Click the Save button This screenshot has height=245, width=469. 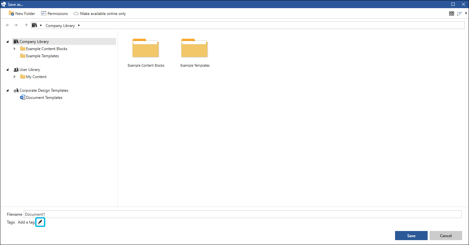pos(411,236)
